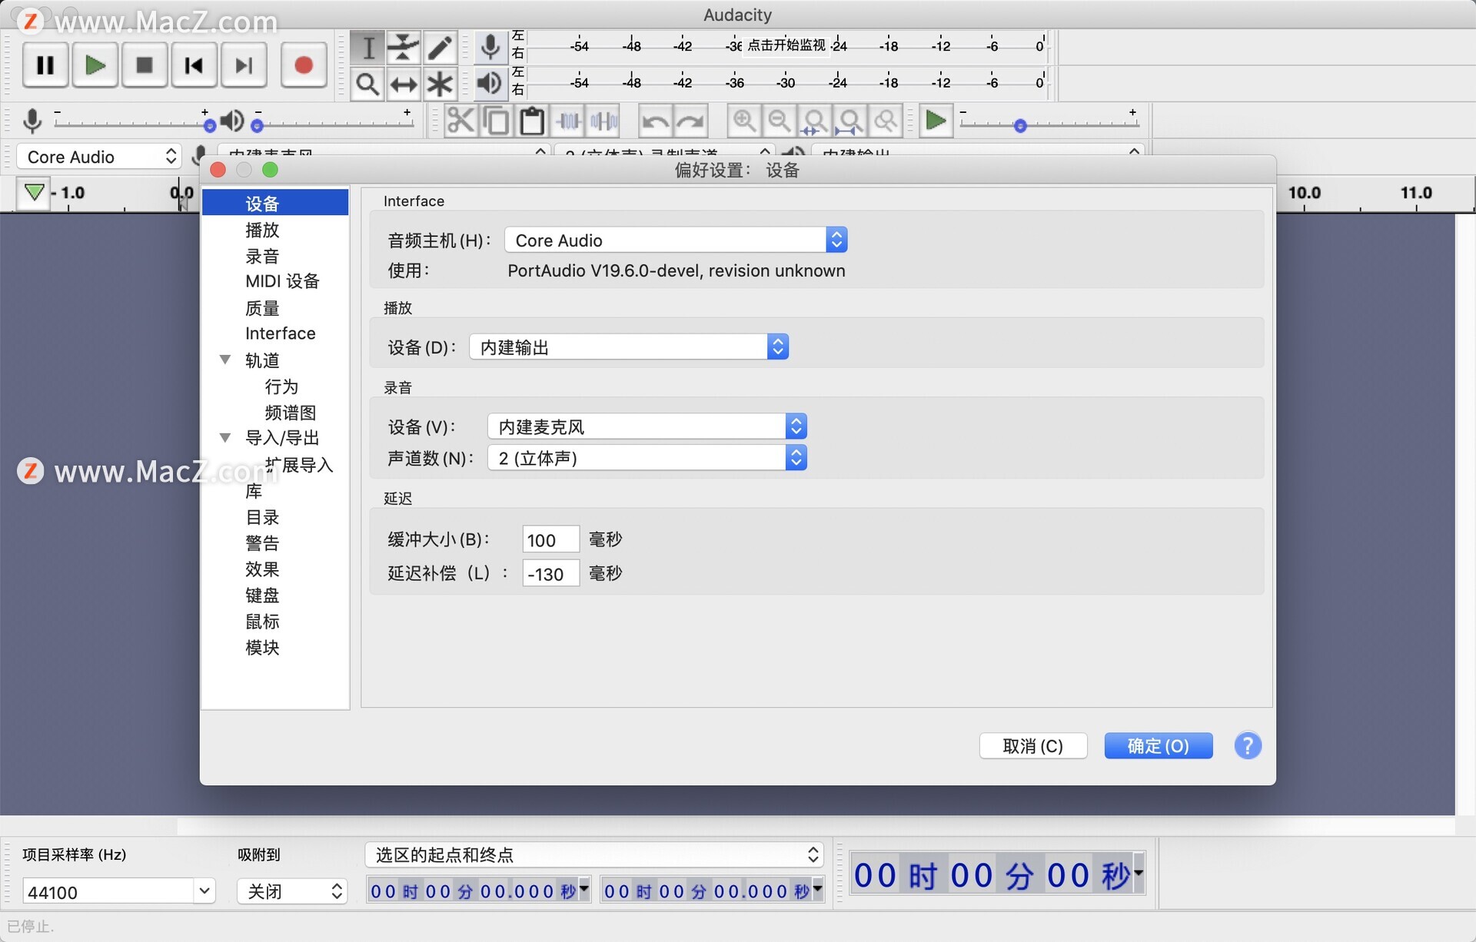
Task: Select 质量 in preferences sidebar
Action: [262, 308]
